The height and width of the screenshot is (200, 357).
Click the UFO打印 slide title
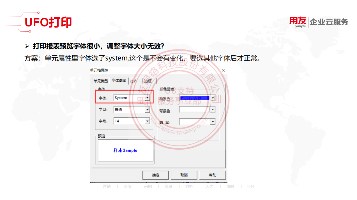click(x=48, y=22)
